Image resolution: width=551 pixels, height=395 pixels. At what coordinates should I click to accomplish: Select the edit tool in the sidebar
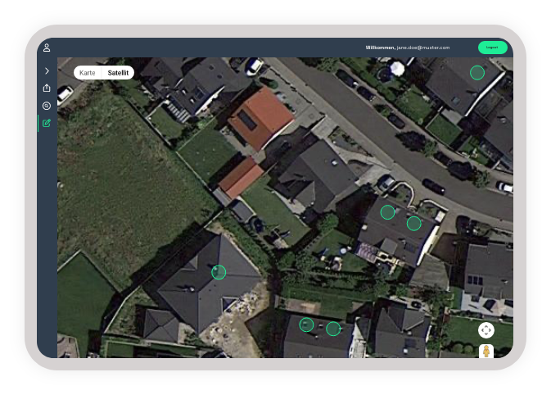click(47, 124)
